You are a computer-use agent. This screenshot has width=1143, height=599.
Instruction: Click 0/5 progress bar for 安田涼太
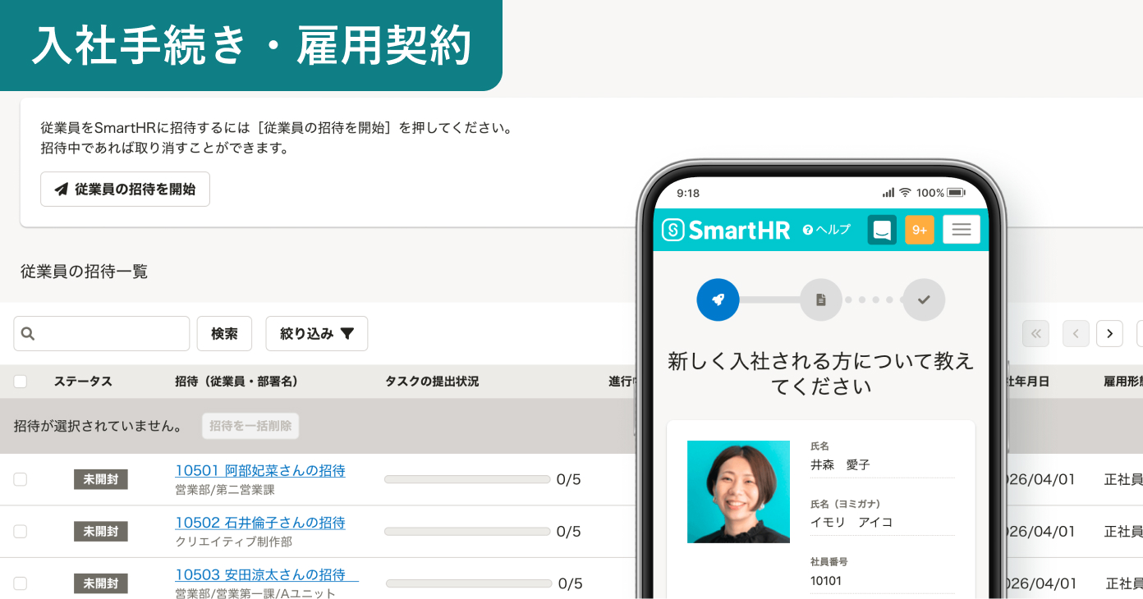point(469,583)
